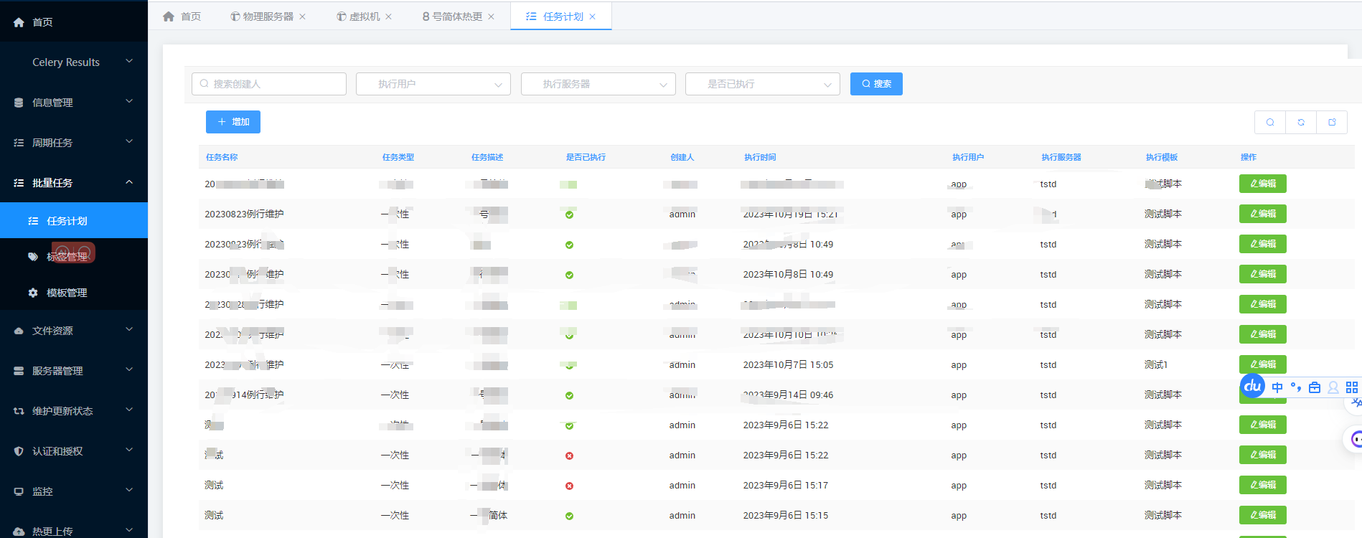Click the gear icon next to 模板管理

[33, 293]
